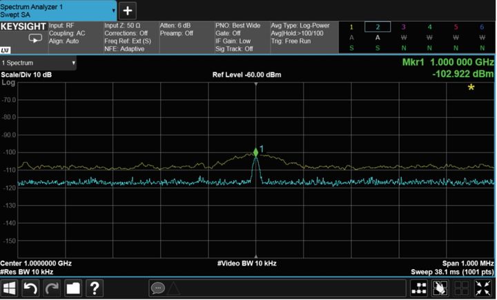Click the touch hand icon
497x300 pixels.
[x=440, y=288]
